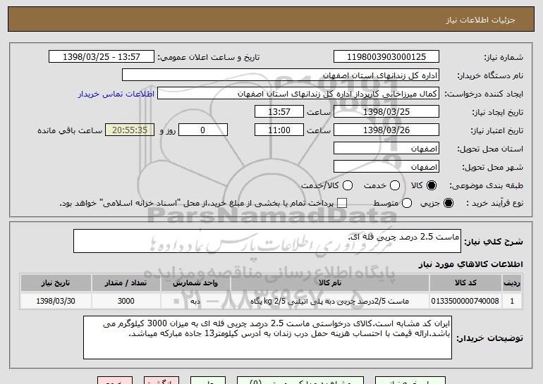Click the شرح کلی نیاز text box
The image size is (543, 384).
pyautogui.click(x=267, y=241)
